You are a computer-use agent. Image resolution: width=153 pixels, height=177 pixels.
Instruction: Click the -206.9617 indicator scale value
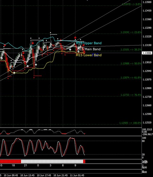(x=147, y=134)
